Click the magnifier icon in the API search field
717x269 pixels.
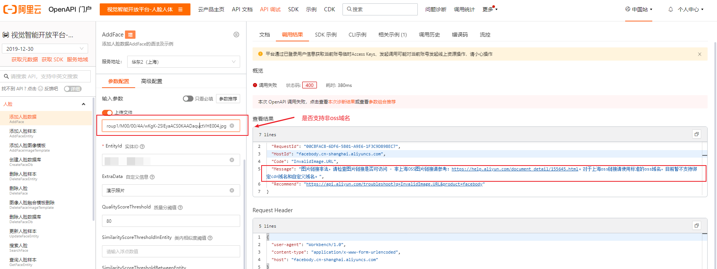tap(6, 76)
